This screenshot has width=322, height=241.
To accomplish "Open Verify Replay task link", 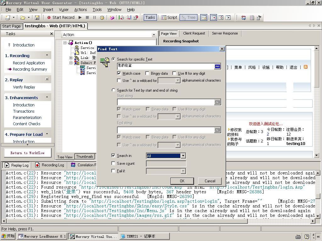I will [x=24, y=87].
